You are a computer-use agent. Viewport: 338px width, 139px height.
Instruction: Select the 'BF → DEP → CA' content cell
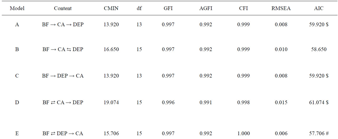point(63,76)
